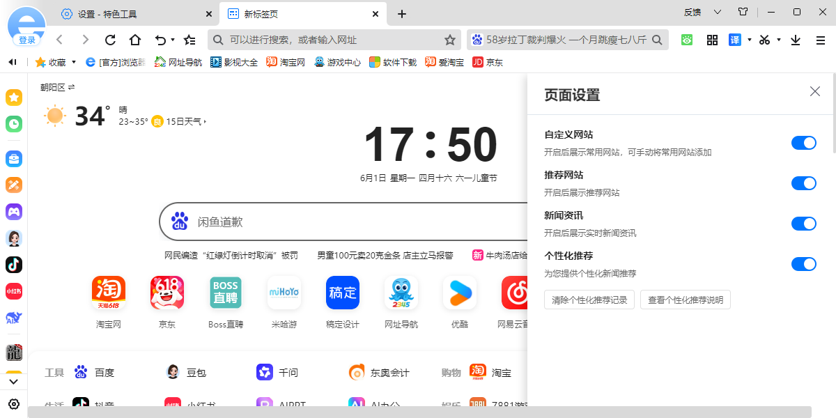
Task: Open the purple game controller sidebar icon
Action: pos(14,212)
